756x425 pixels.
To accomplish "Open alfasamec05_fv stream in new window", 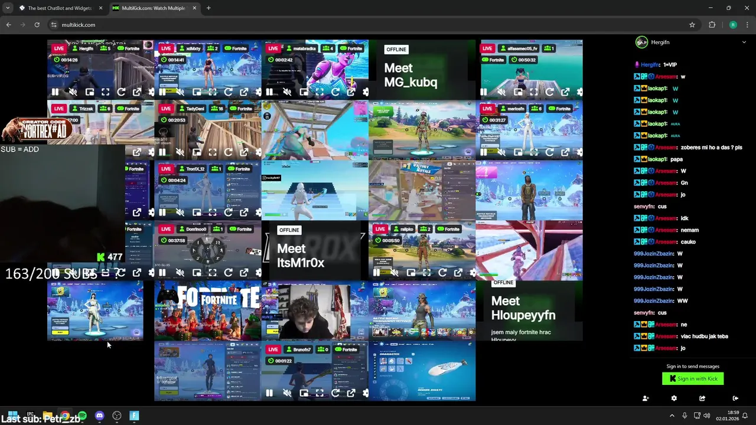I will (x=565, y=92).
